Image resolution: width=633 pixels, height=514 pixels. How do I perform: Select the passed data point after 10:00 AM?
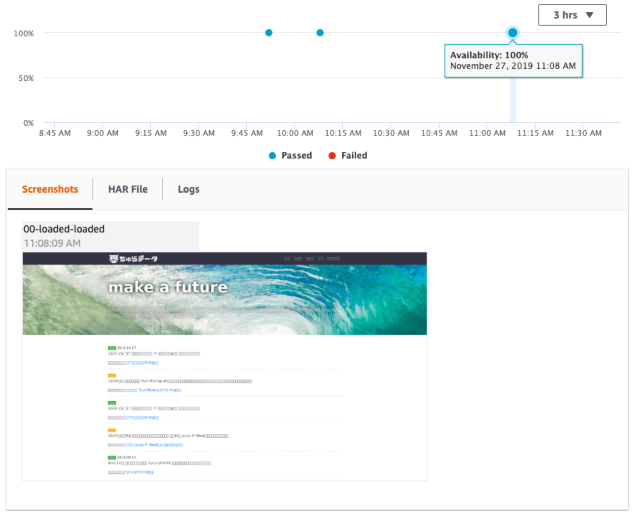point(320,33)
